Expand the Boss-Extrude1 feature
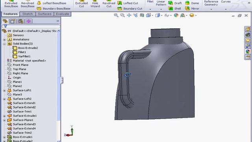 click(4, 137)
